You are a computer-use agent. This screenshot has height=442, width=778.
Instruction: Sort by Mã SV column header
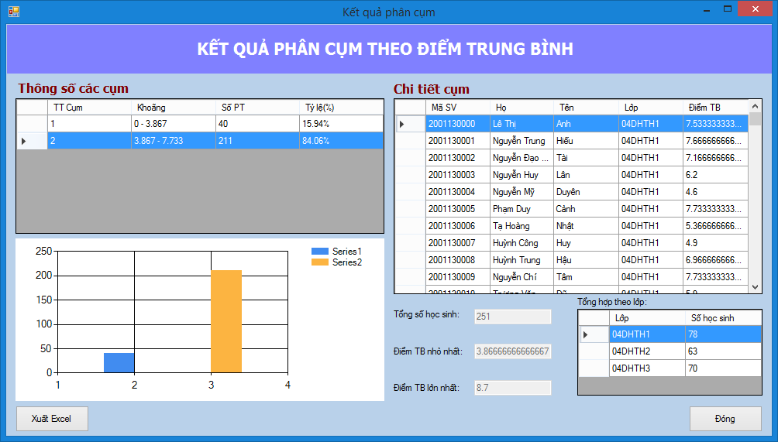[x=458, y=108]
